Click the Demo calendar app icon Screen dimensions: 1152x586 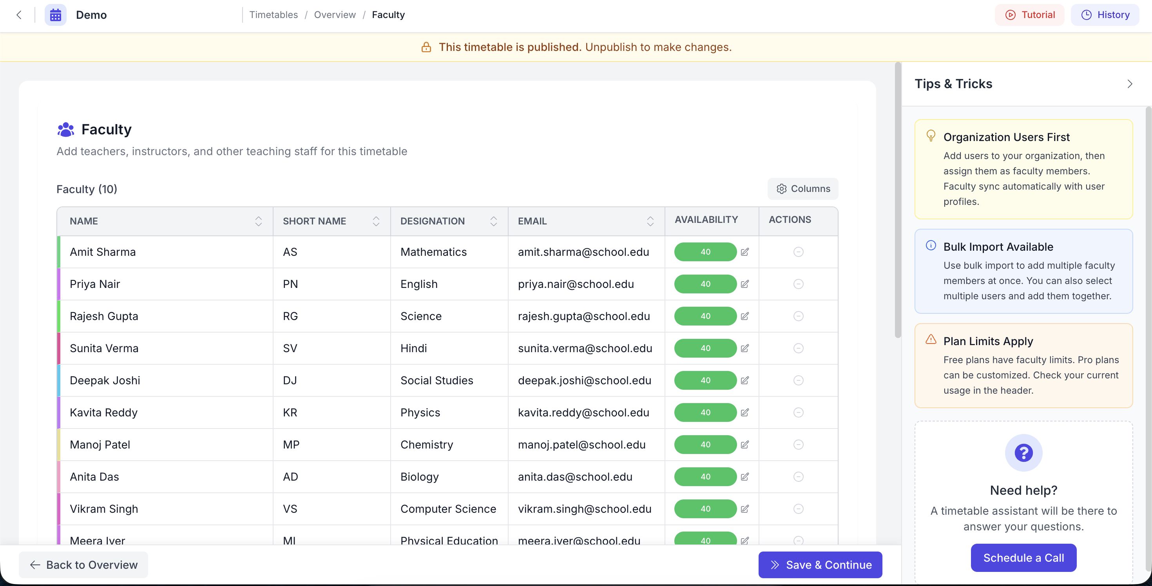56,15
